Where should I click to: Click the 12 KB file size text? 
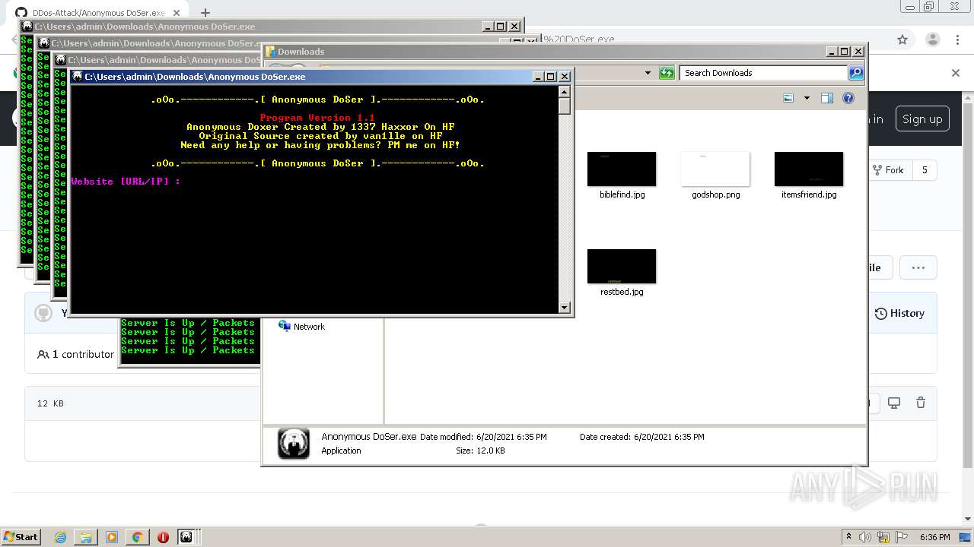pos(50,403)
